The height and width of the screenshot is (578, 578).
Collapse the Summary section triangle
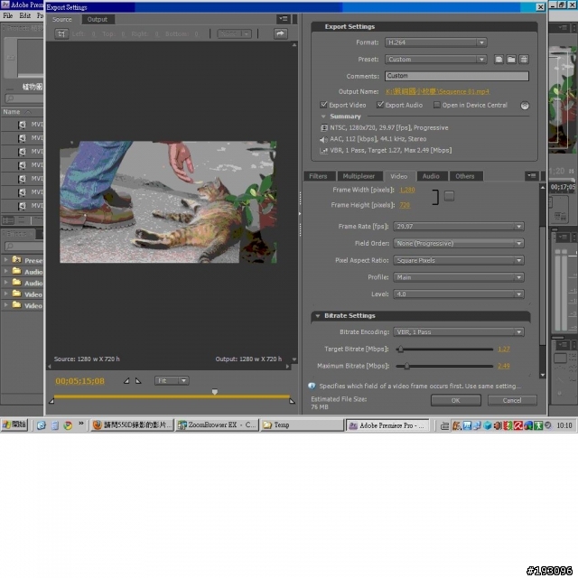click(x=323, y=117)
